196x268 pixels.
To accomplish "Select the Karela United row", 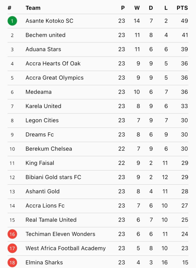I will [x=98, y=106].
